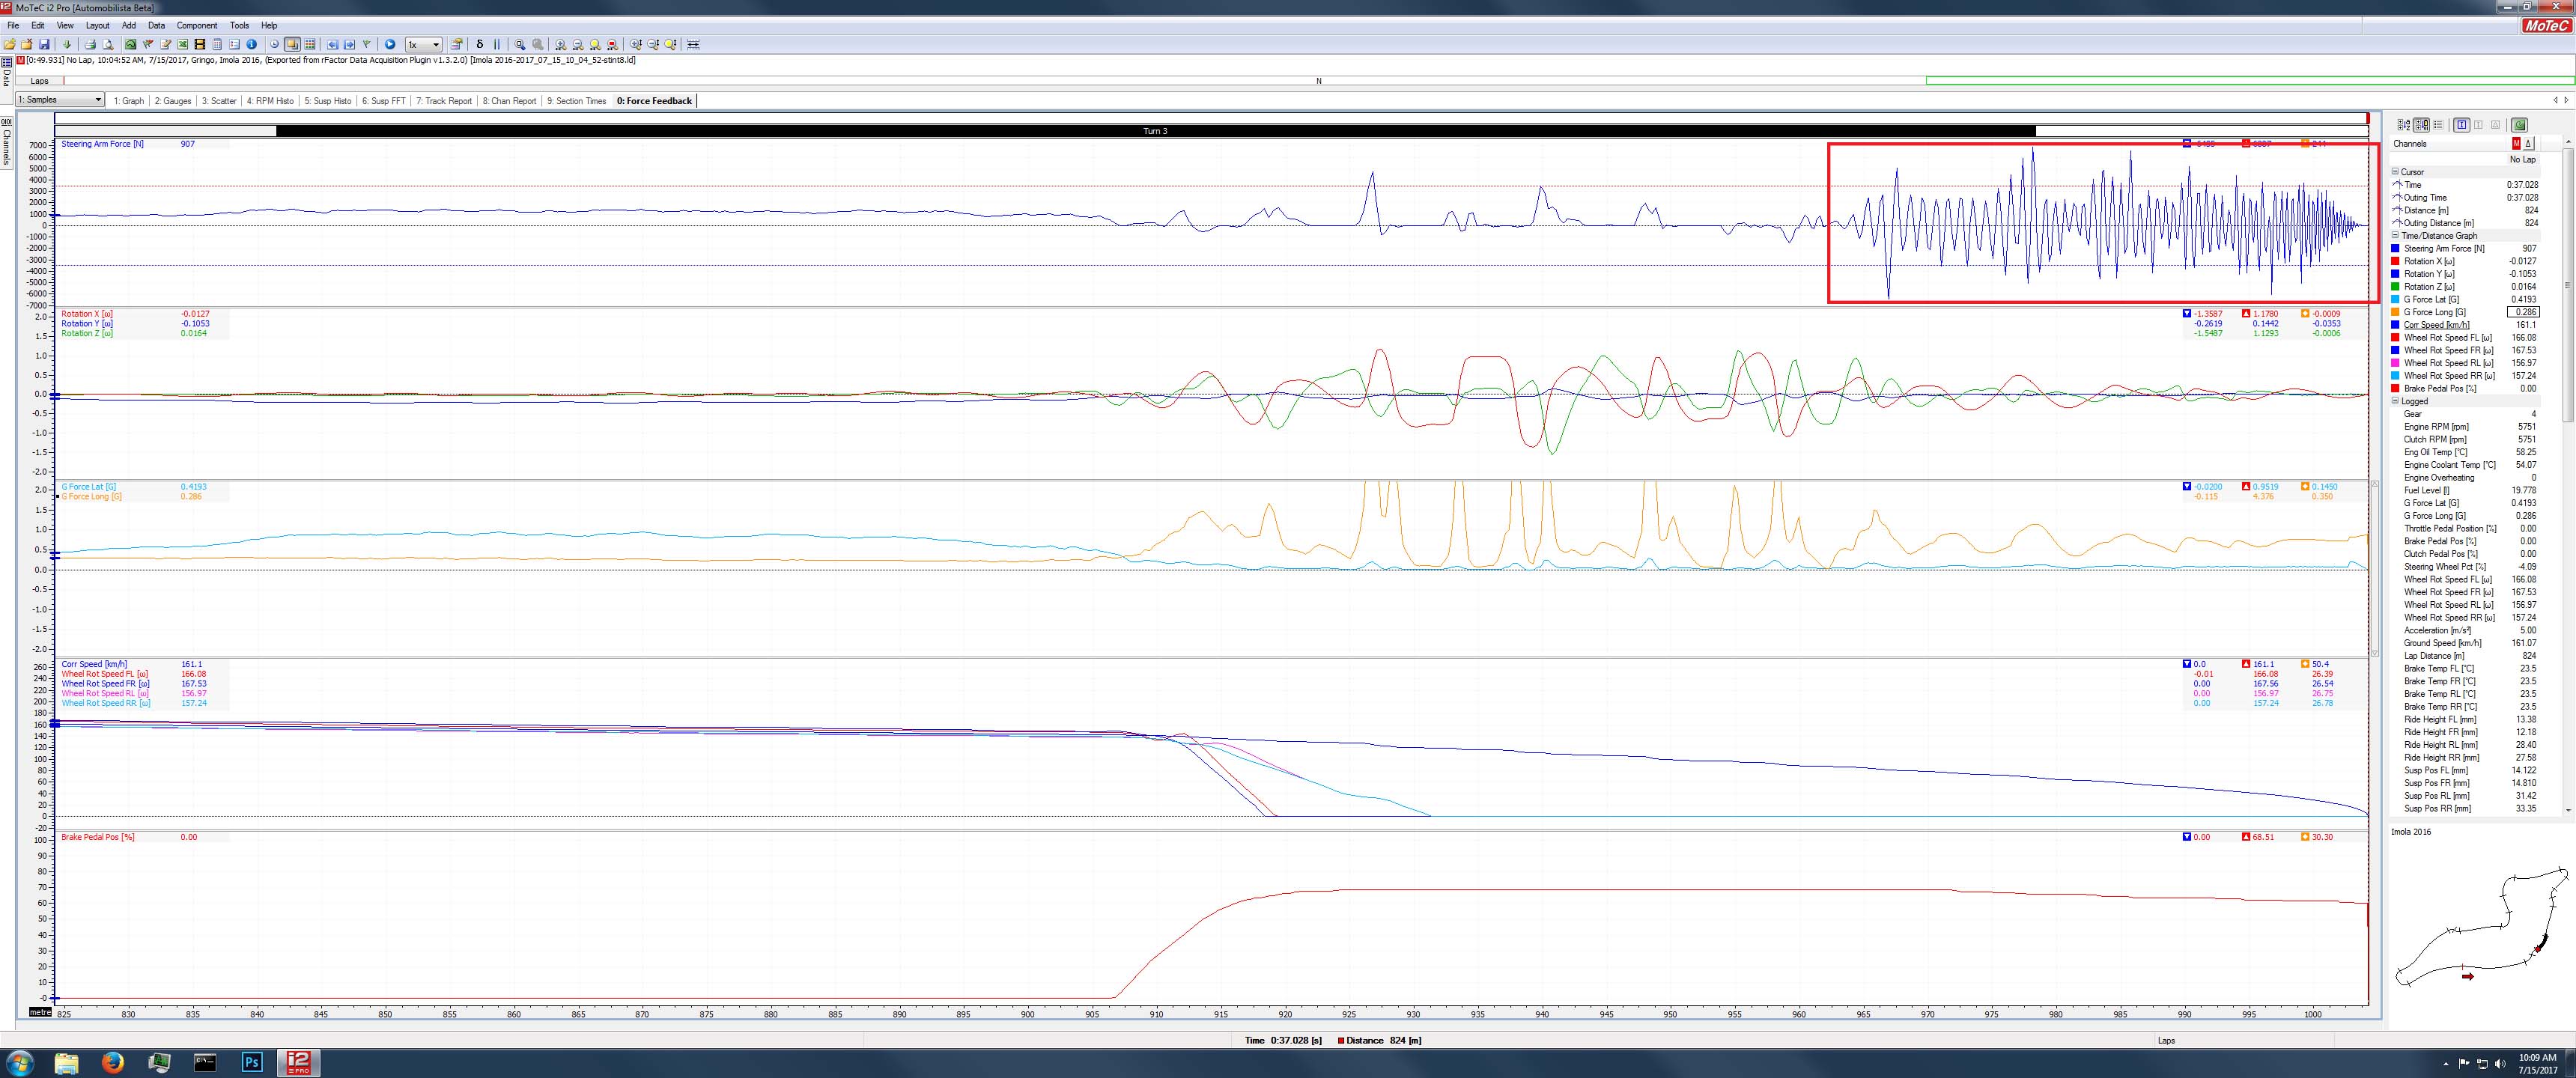Viewport: 2576px width, 1078px height.
Task: Click the vertical Zoom In icon
Action: tap(636, 44)
